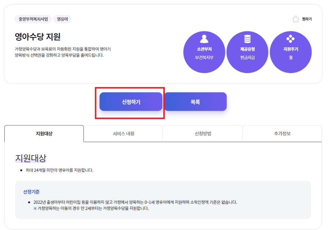
Task: Switch to the 신정방법 tab
Action: pyautogui.click(x=202, y=134)
